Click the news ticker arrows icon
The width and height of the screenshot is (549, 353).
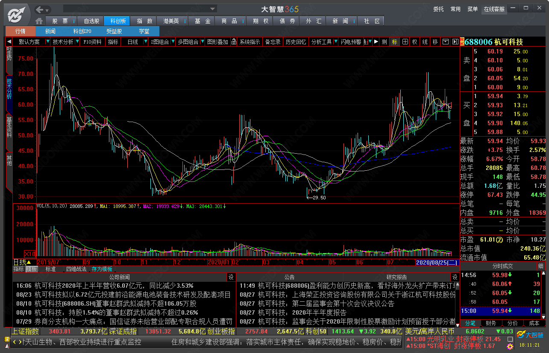click(x=17, y=342)
